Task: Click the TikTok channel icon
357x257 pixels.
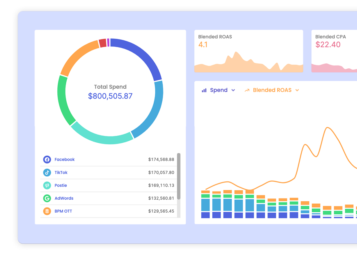Action: coord(48,172)
